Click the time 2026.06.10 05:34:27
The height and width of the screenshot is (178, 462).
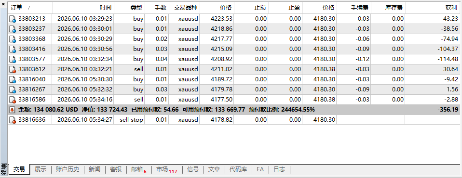coord(85,120)
